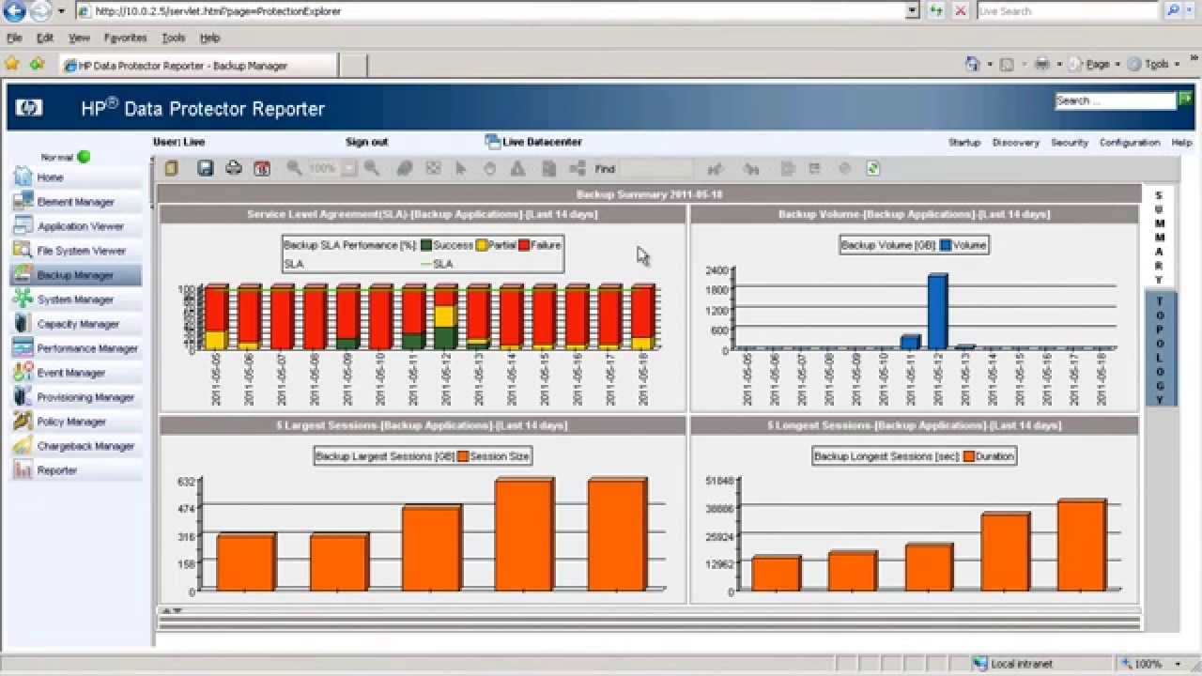Click the Live Datacenter icon
Image resolution: width=1202 pixels, height=676 pixels.
(x=493, y=142)
